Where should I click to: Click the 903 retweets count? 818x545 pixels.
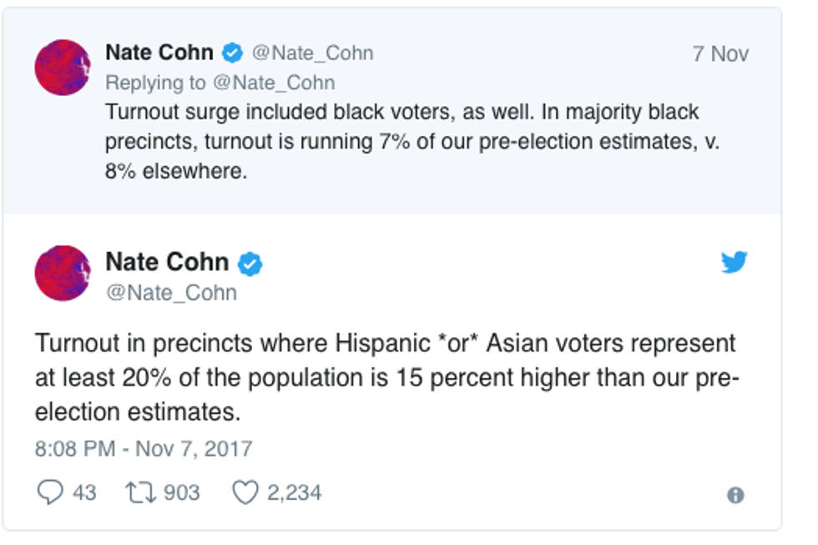click(x=181, y=492)
